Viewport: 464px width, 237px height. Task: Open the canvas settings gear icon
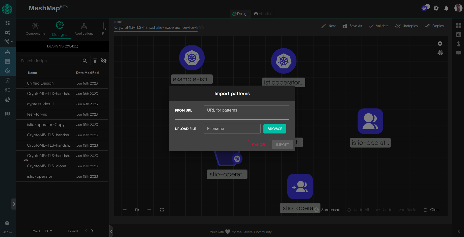440,44
